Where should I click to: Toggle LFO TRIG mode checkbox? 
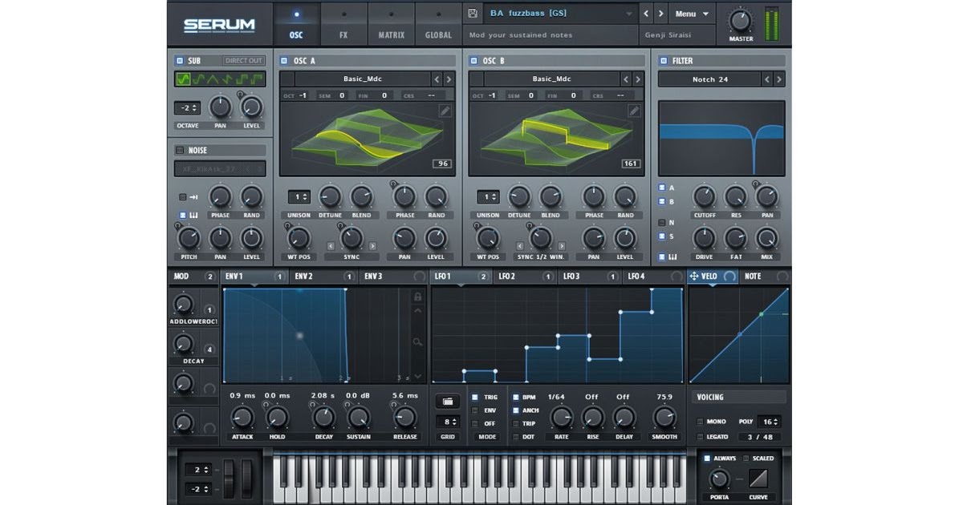[x=475, y=398]
